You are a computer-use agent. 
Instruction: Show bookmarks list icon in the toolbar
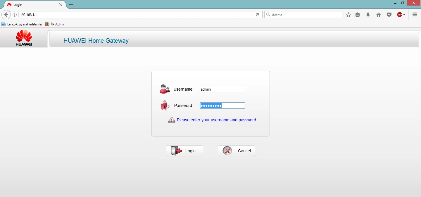pos(358,15)
